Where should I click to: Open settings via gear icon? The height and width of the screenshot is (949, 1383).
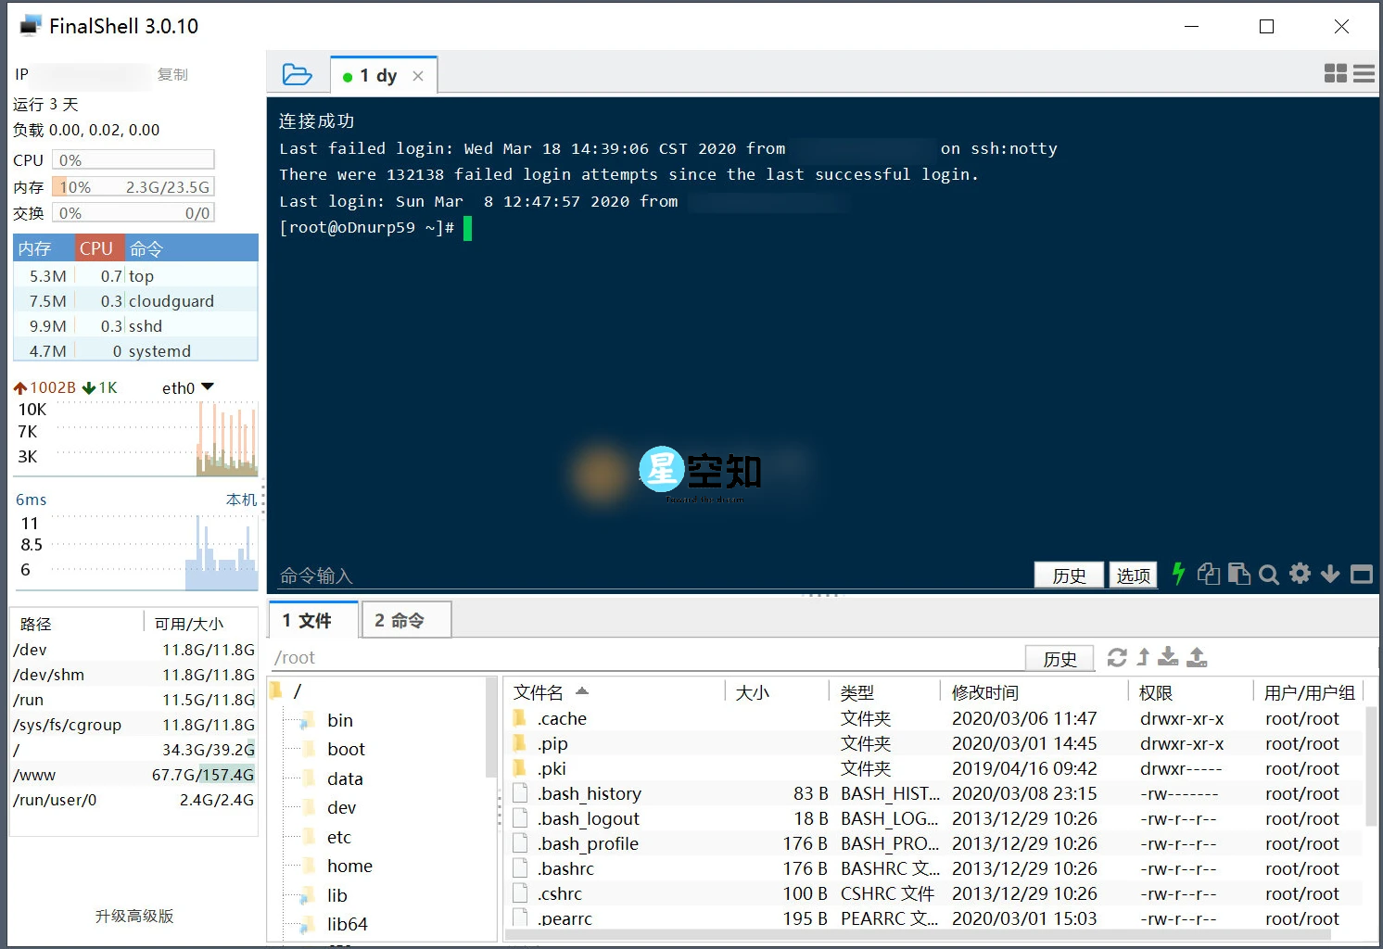click(x=1300, y=575)
